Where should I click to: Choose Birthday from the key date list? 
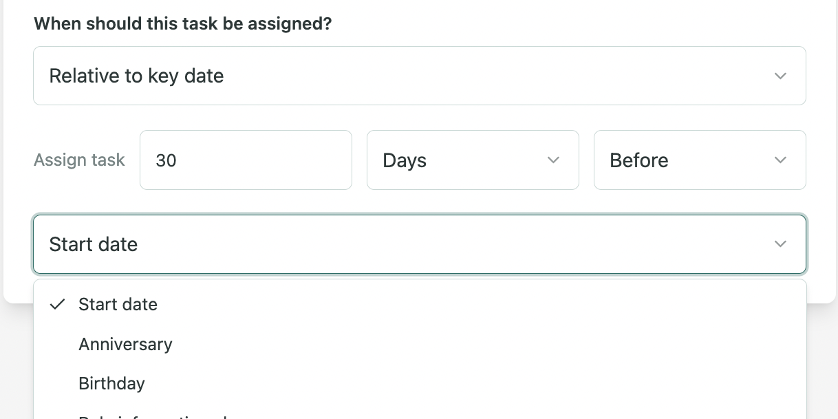coord(111,383)
